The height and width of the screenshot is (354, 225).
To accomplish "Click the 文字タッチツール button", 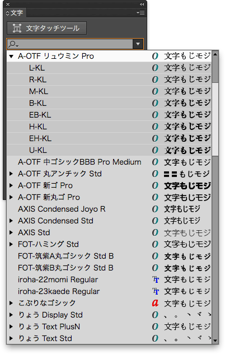I will pyautogui.click(x=46, y=28).
